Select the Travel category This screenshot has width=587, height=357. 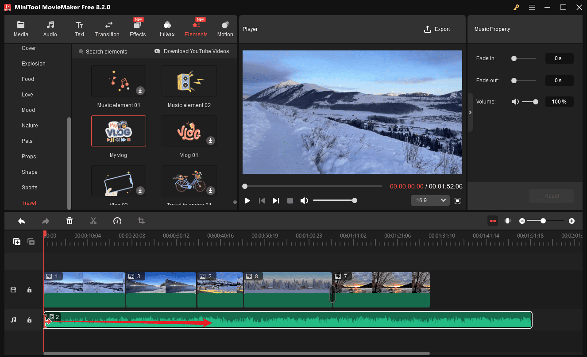click(x=29, y=203)
